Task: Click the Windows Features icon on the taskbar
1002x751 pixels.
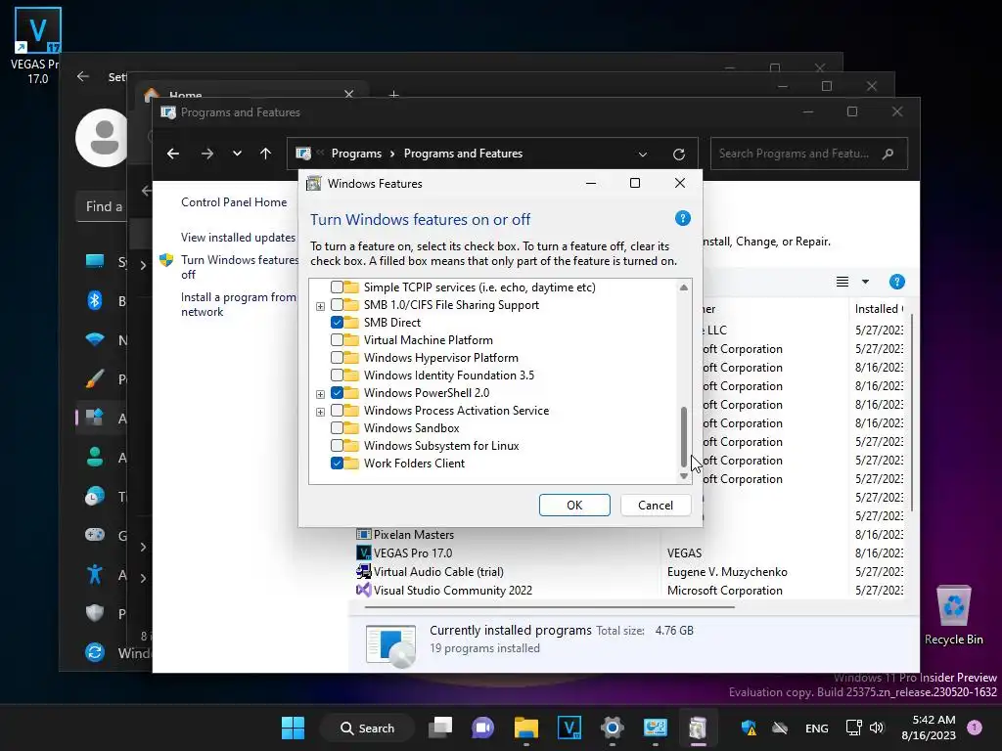Action: pos(698,728)
